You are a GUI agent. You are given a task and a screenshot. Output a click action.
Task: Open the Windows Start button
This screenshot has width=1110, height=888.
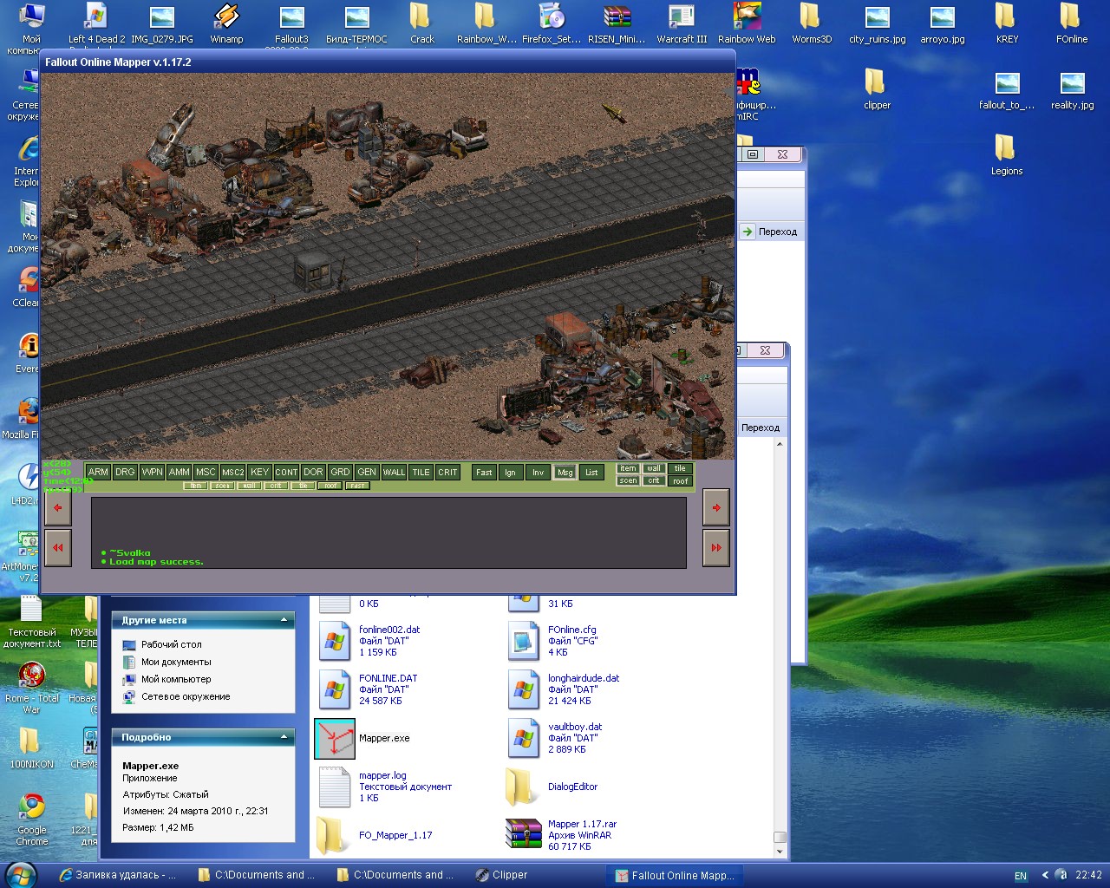20,875
